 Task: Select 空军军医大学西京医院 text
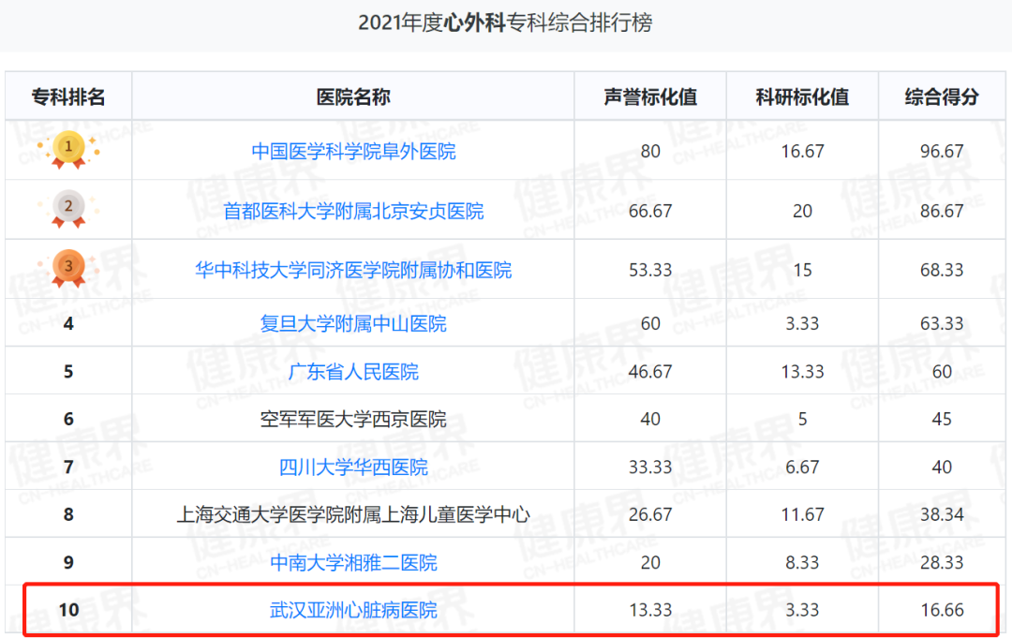353,420
